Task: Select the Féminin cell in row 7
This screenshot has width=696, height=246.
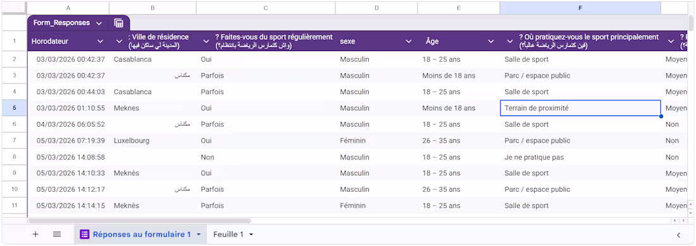Action: click(x=376, y=141)
